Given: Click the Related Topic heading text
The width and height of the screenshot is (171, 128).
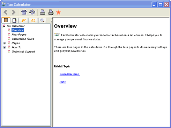Looking at the screenshot, I should point(62,66).
